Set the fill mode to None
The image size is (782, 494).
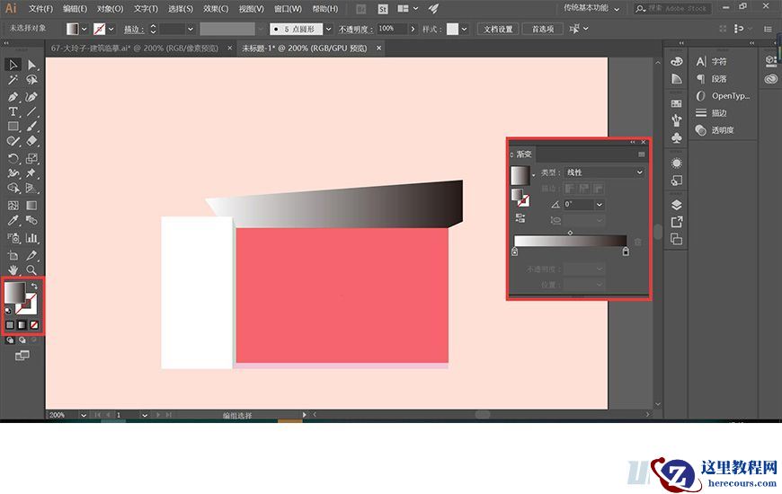[34, 324]
